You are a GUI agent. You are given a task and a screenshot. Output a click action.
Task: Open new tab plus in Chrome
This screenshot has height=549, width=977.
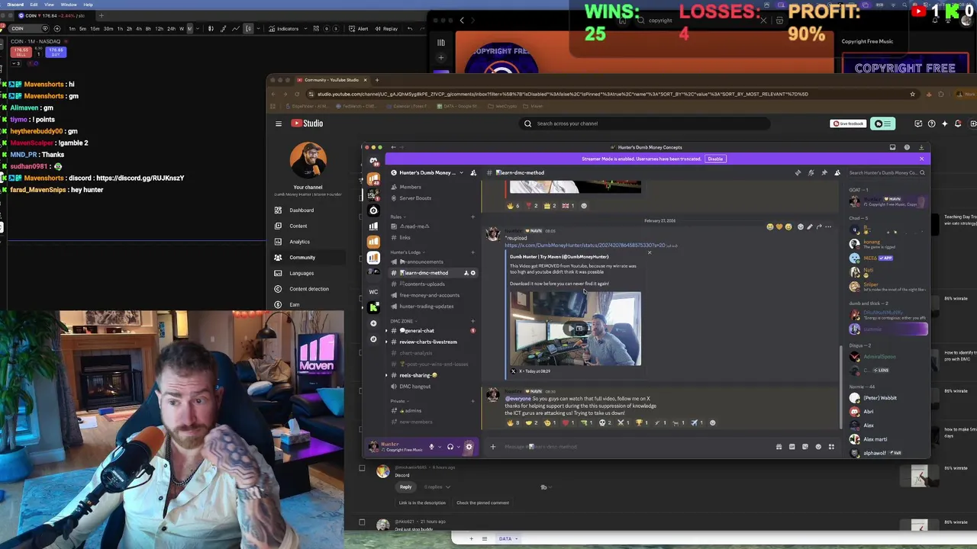[376, 79]
